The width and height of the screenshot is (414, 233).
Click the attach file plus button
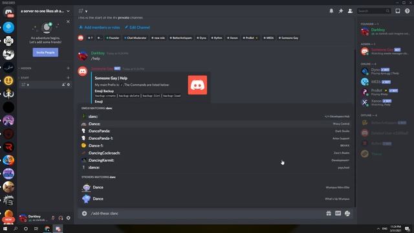click(84, 214)
